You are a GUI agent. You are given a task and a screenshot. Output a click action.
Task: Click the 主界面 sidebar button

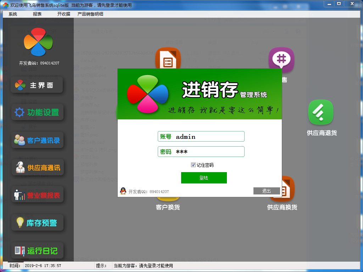tap(37, 85)
